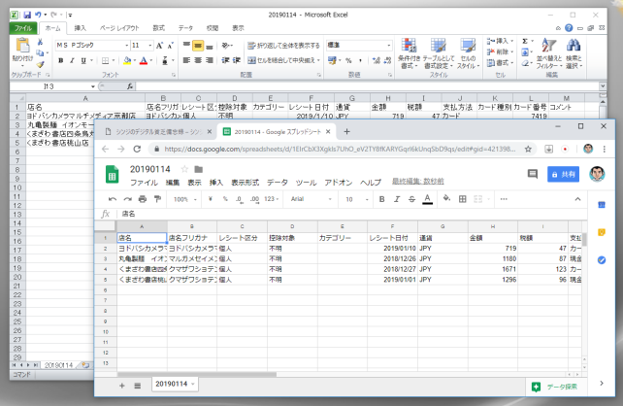Click Excel insert function fx icon
The width and height of the screenshot is (623, 406).
(x=130, y=86)
